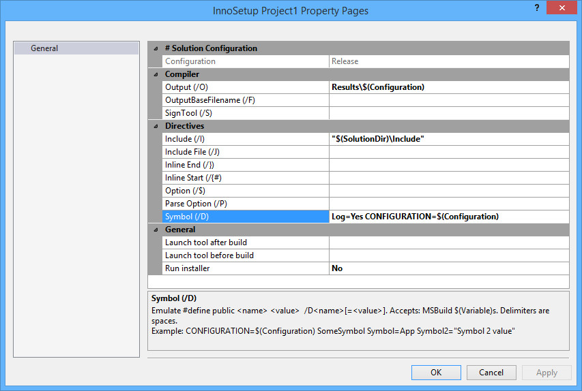Screen dimensions: 582x391
Task: Click the OutputBaseFilename value field
Action: (449, 100)
